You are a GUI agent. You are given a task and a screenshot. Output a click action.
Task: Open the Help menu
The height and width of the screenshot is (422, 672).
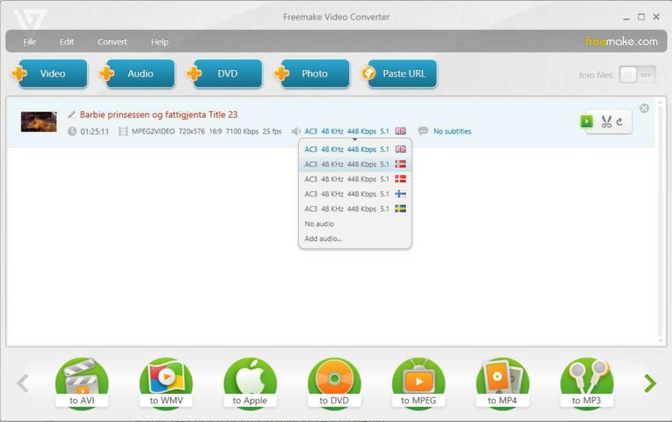159,42
